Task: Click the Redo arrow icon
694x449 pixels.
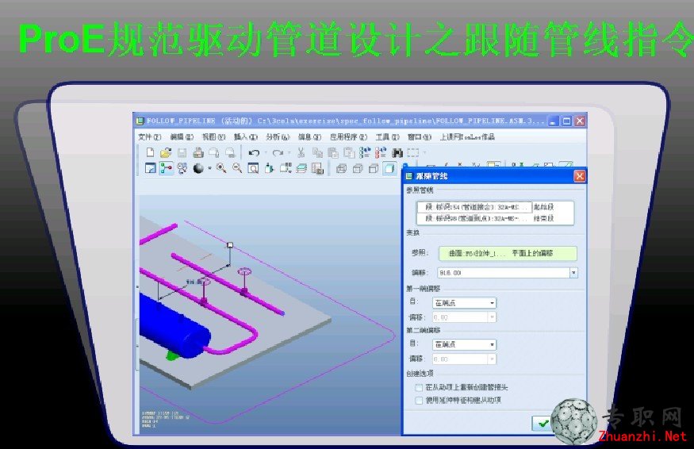Action: [x=278, y=153]
